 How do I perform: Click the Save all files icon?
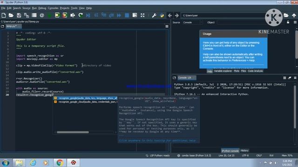[27, 15]
